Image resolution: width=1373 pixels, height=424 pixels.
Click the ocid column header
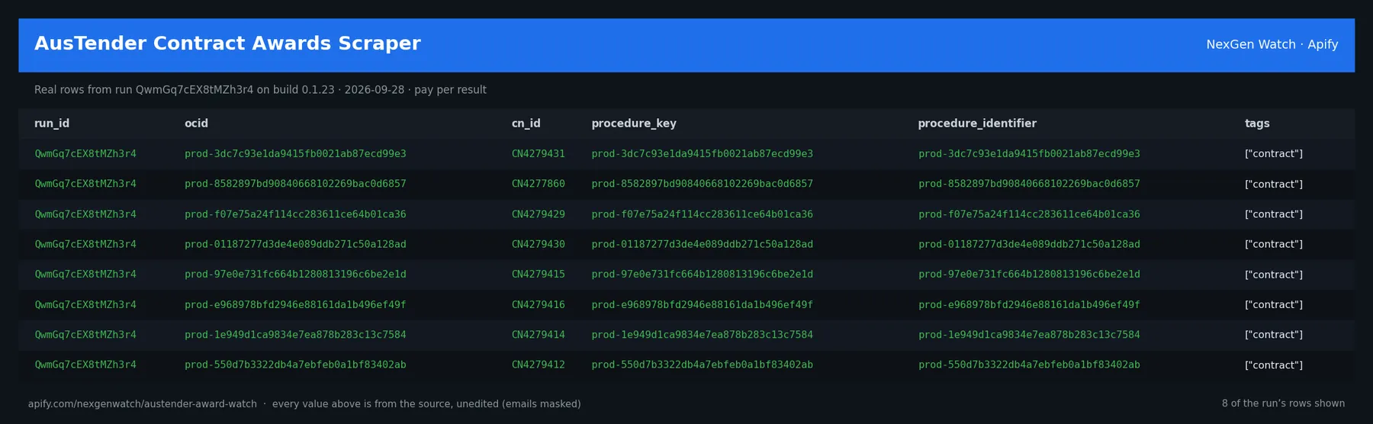tap(196, 124)
